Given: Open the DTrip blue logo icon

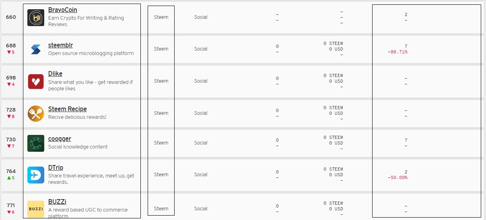Looking at the screenshot, I should [36, 175].
